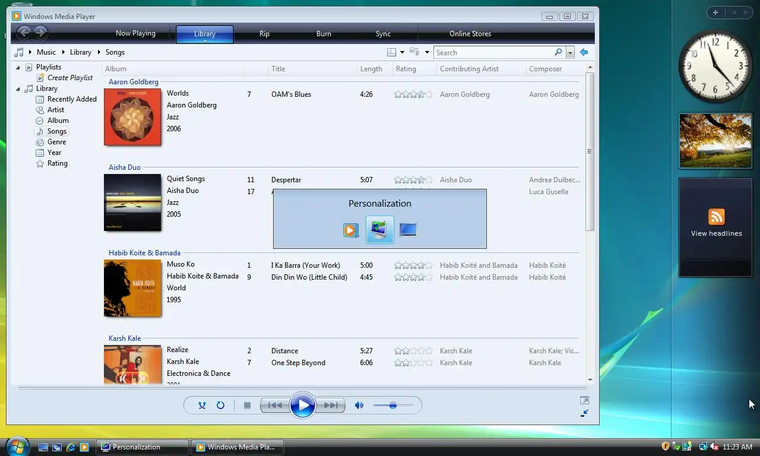Turn repeat on in player controls
760x456 pixels.
(220, 405)
